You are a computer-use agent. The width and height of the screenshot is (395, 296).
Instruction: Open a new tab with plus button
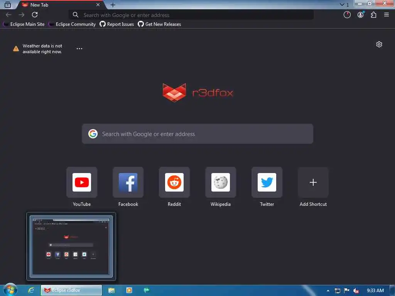click(x=113, y=5)
